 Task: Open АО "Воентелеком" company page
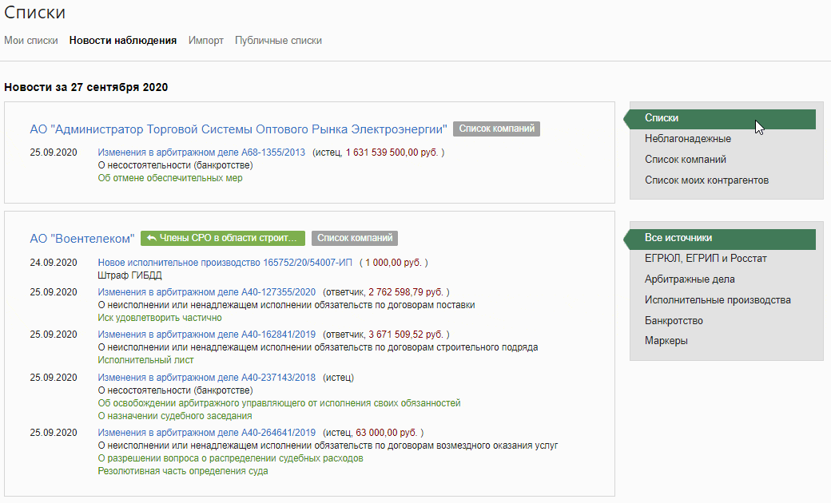coord(82,239)
